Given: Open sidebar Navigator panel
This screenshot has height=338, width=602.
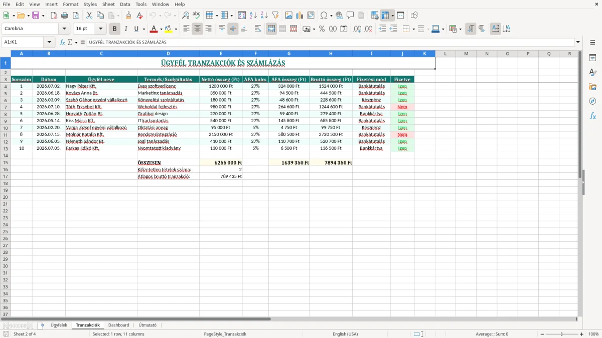Looking at the screenshot, I should tap(592, 101).
